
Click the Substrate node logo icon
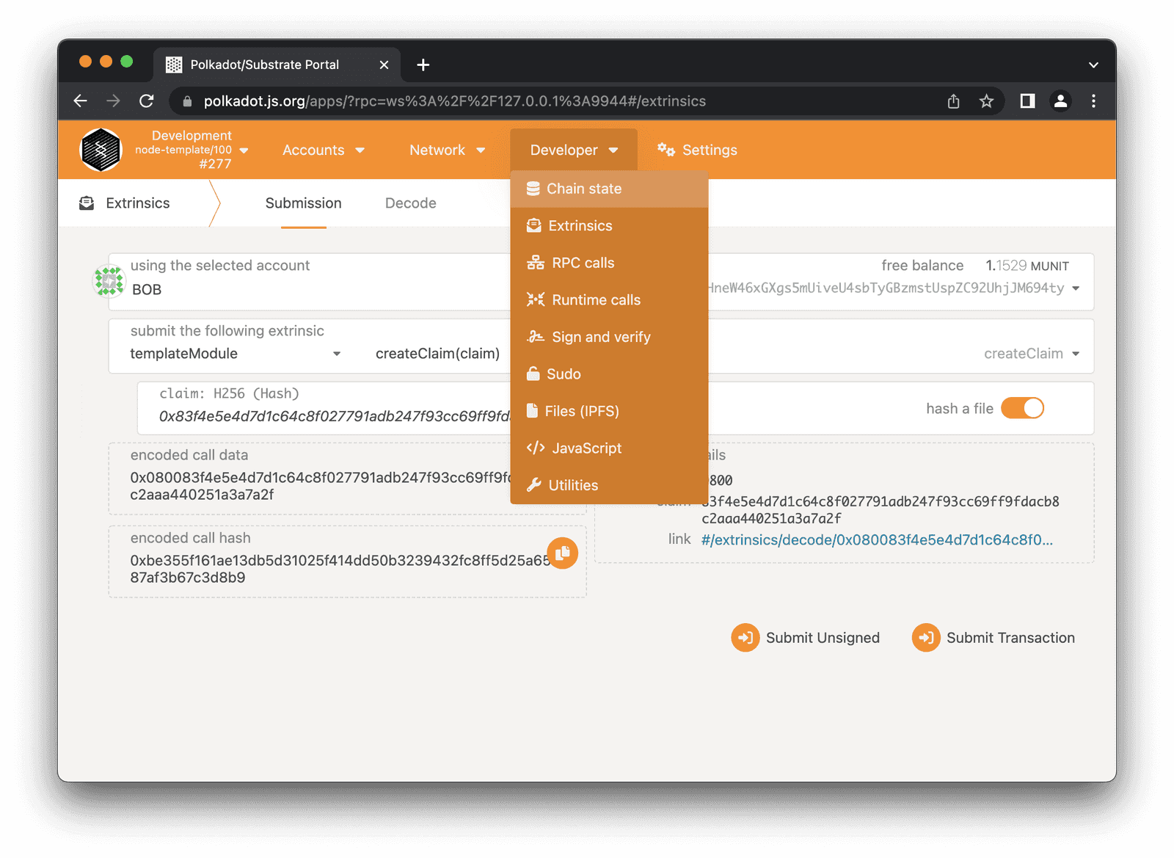pyautogui.click(x=101, y=150)
